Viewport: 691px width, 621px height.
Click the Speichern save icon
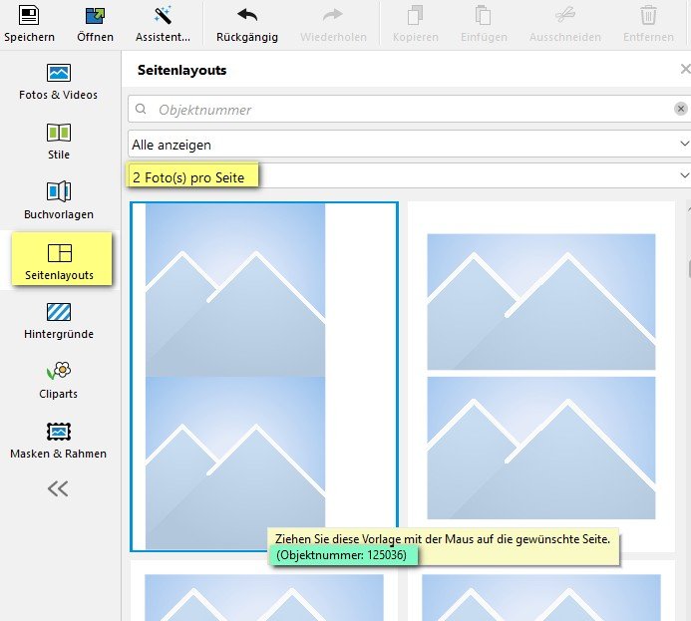click(x=29, y=16)
